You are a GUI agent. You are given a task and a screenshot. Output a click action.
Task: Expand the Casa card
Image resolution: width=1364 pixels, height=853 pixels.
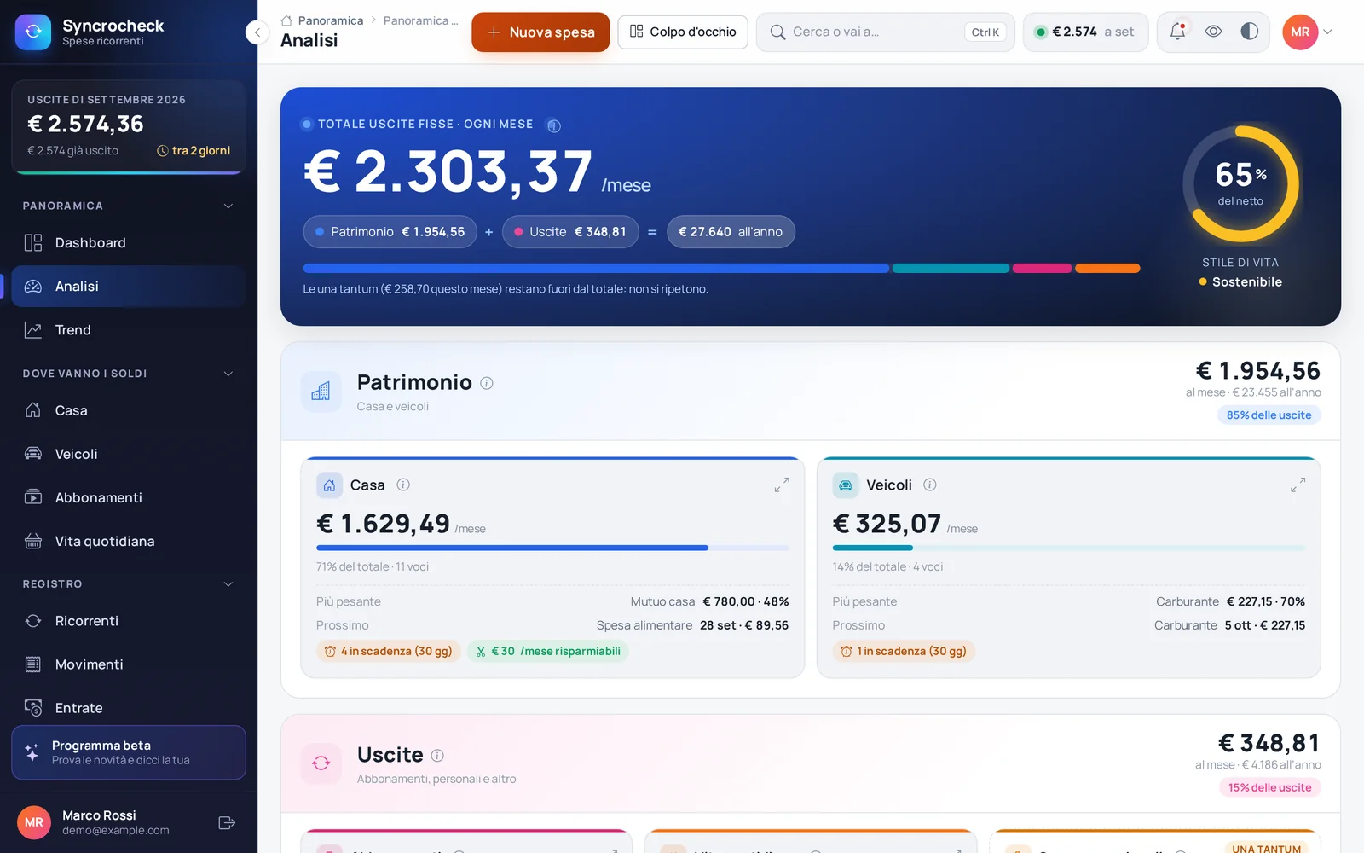[782, 485]
